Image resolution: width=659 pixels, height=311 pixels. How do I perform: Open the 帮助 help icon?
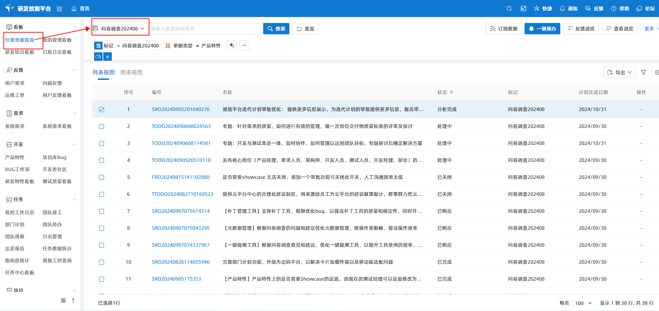[620, 8]
